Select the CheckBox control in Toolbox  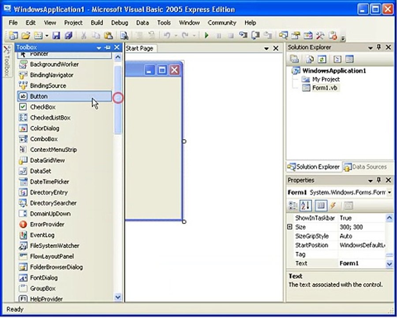pos(64,107)
